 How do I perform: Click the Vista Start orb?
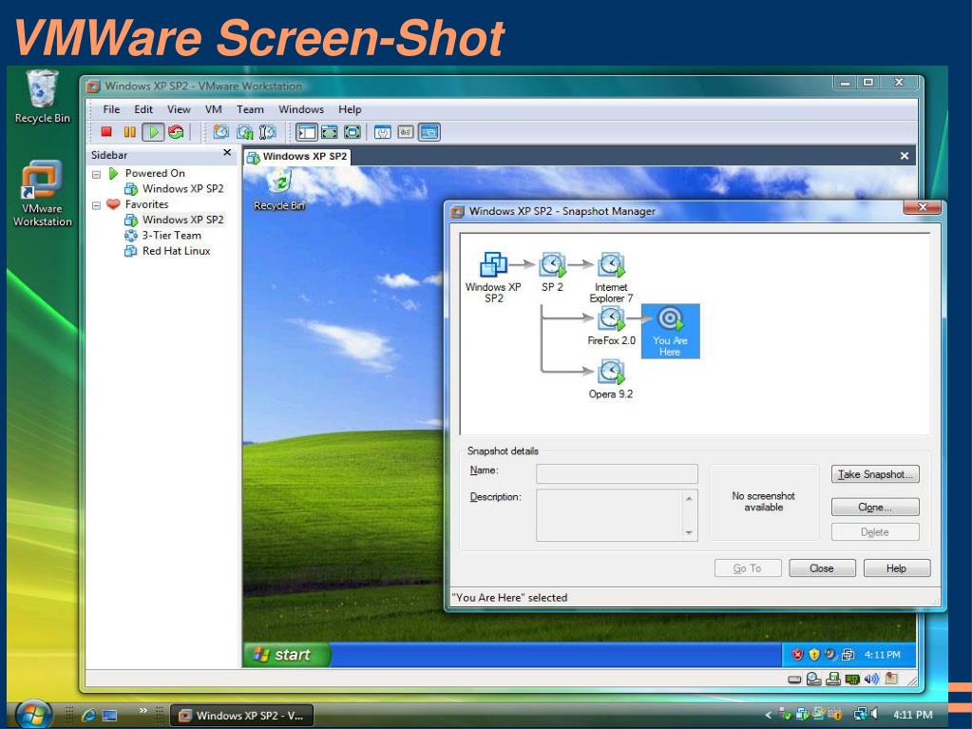(33, 714)
